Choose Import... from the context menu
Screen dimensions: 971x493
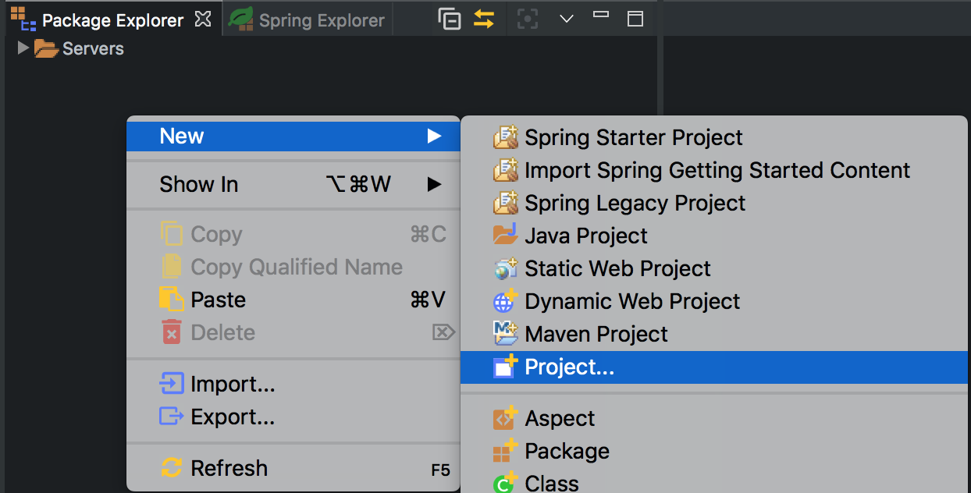(232, 384)
